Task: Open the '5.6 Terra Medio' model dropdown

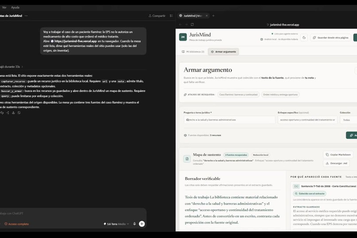Action: (x=116, y=224)
